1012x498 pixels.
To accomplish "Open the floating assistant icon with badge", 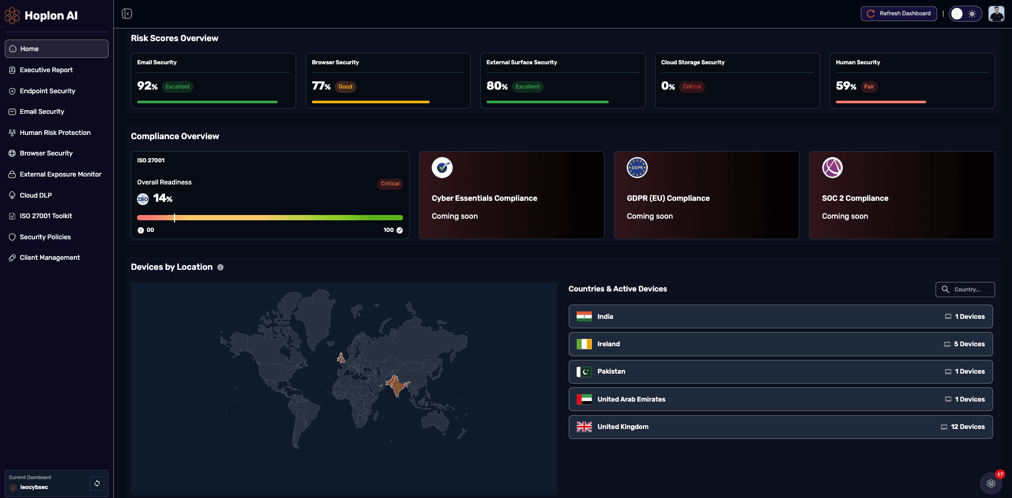I will click(991, 483).
